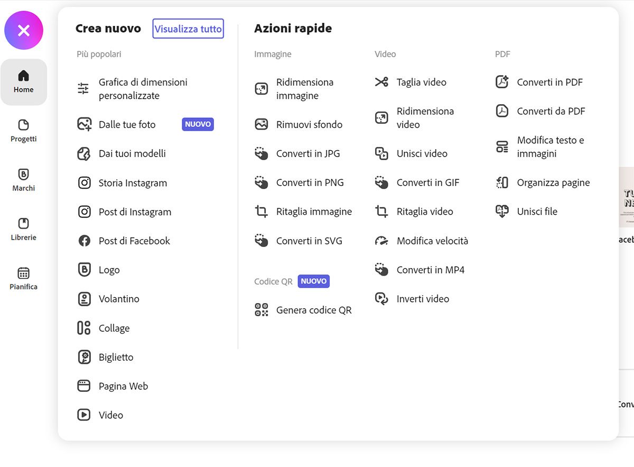Open the Progetti section in the sidebar
This screenshot has width=634, height=467.
(x=23, y=131)
